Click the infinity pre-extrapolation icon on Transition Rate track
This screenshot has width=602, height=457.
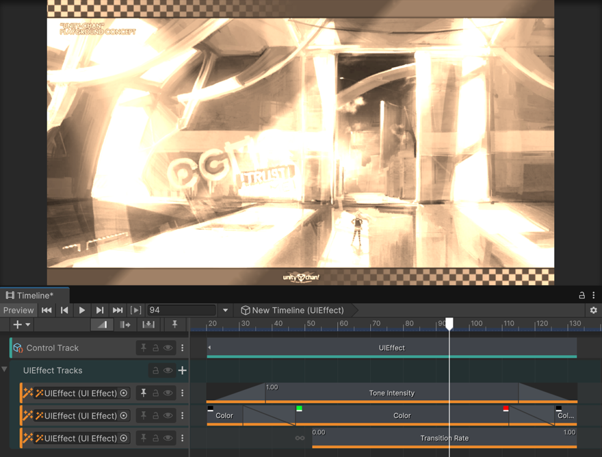click(300, 438)
